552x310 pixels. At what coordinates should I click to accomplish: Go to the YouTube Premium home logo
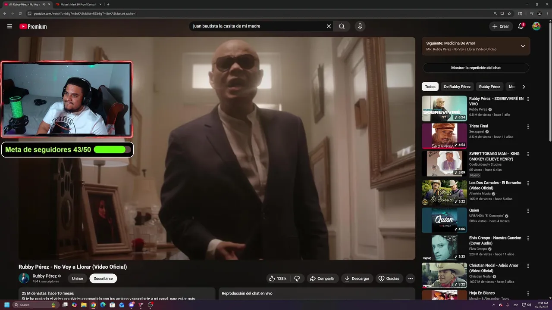pos(33,26)
